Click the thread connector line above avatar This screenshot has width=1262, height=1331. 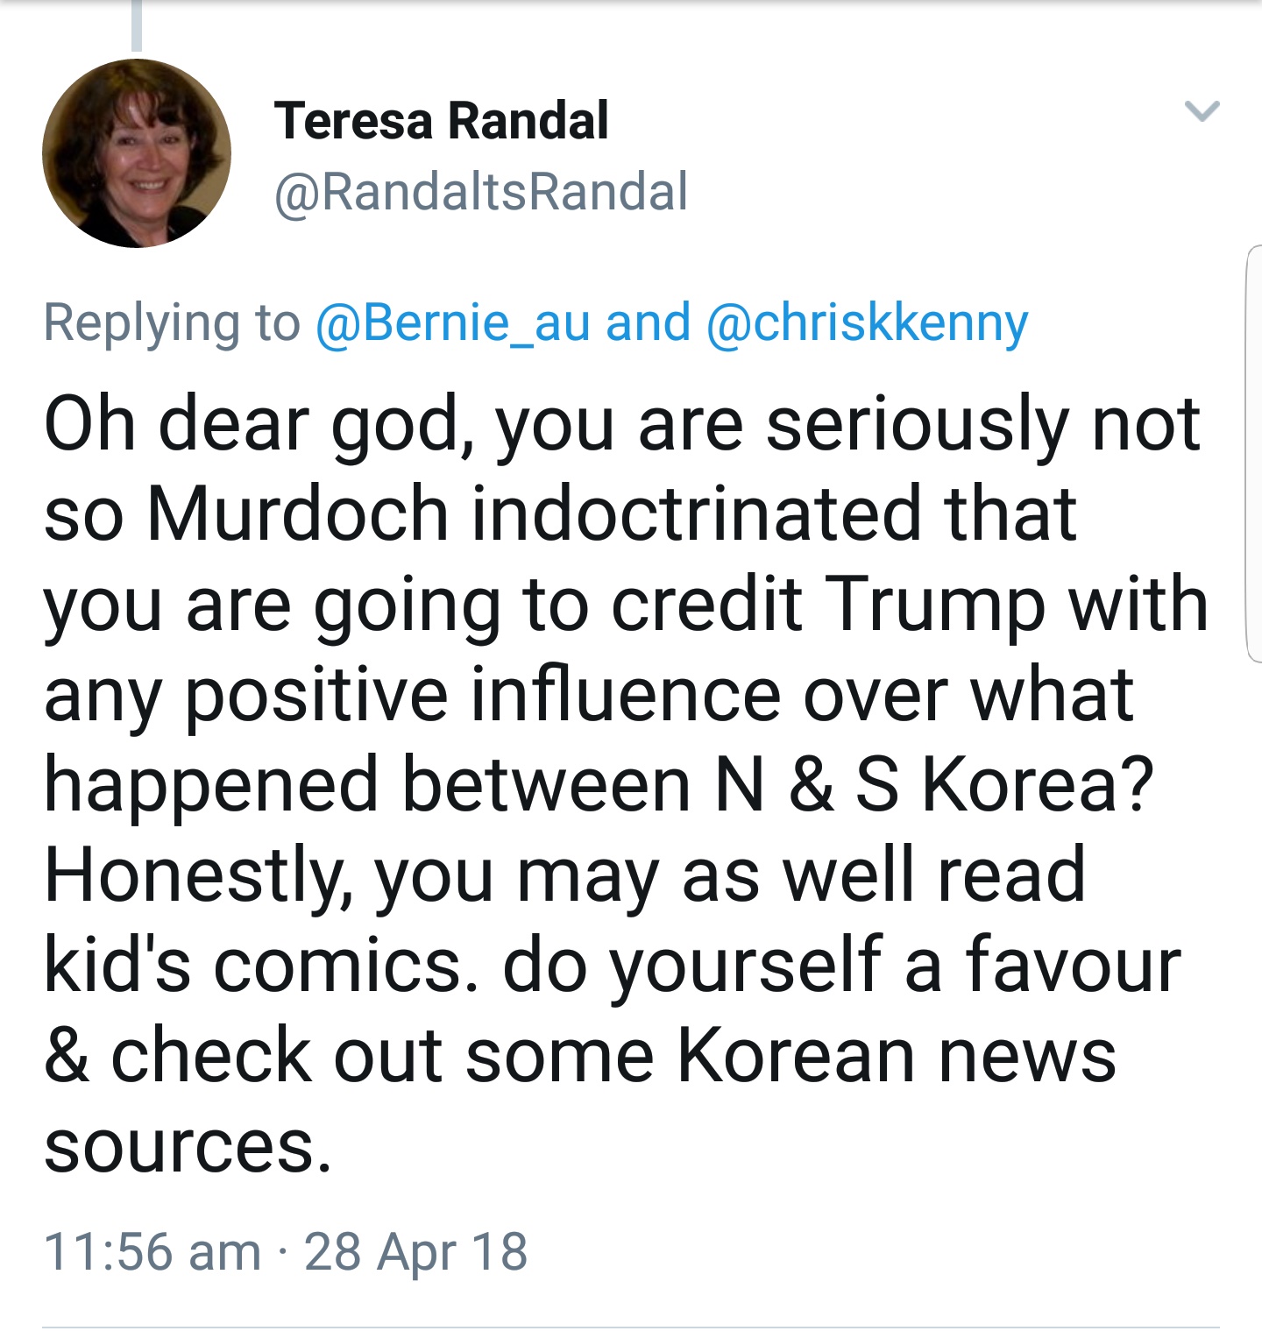(x=136, y=26)
